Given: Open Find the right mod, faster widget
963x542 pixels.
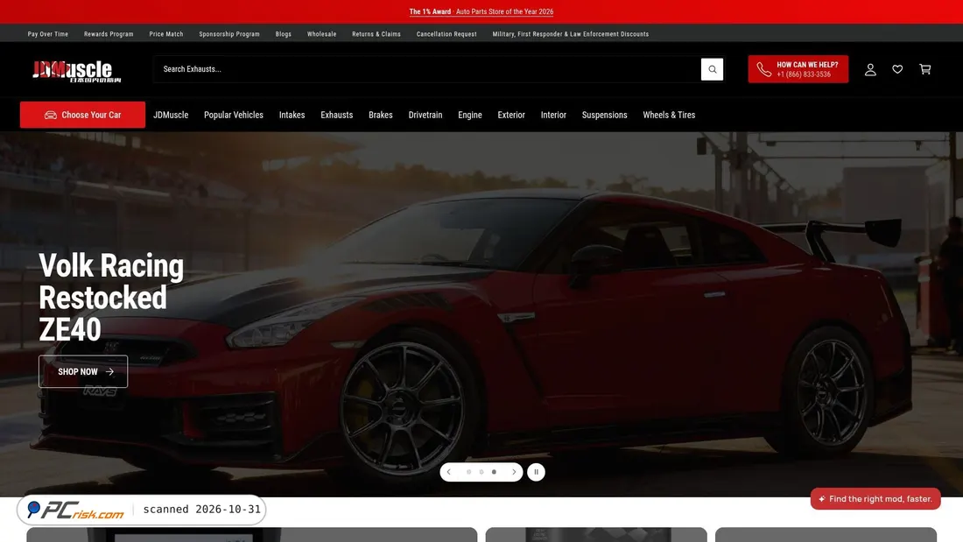Looking at the screenshot, I should click(875, 499).
